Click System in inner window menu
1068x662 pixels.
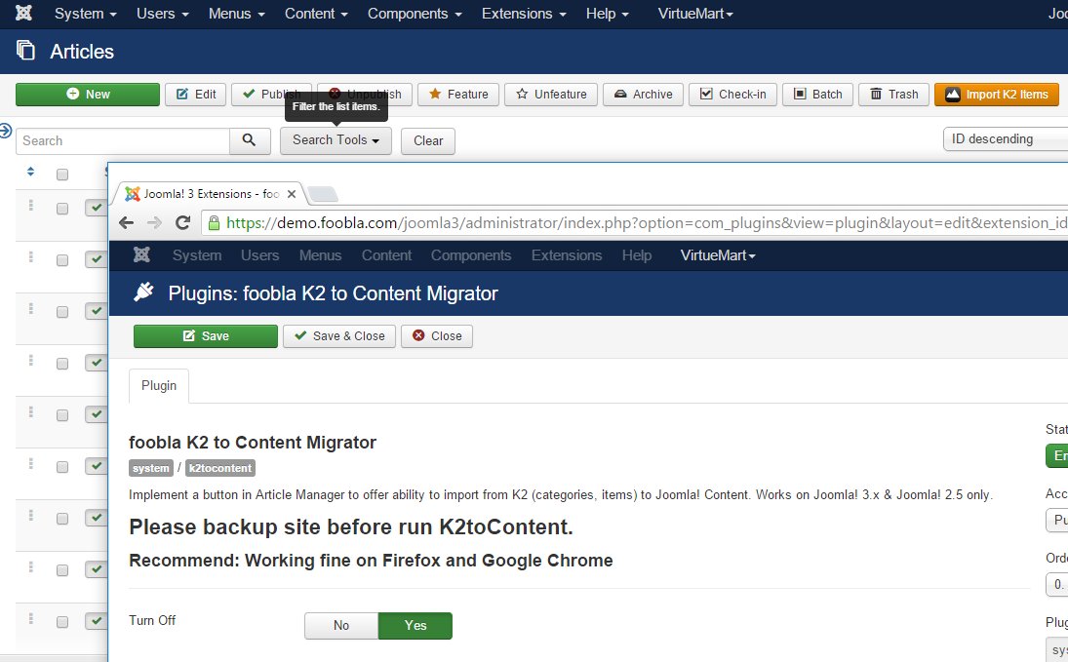pyautogui.click(x=197, y=255)
